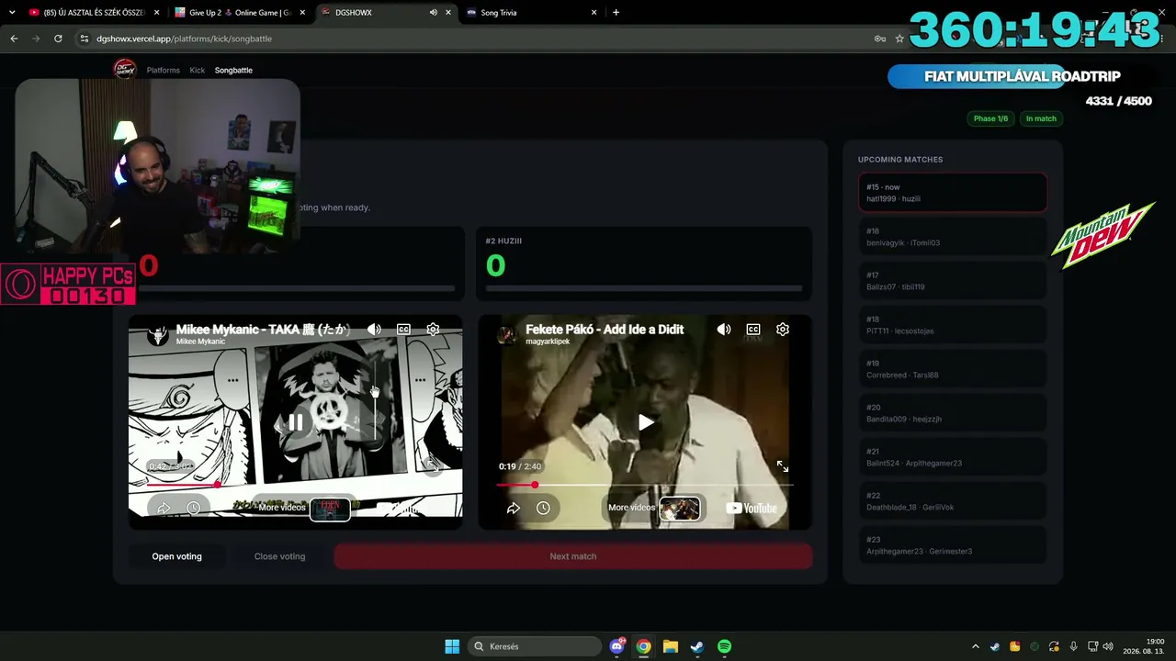Screen dimensions: 1176x661
Task: Open the Windows Start menu
Action: tap(452, 646)
